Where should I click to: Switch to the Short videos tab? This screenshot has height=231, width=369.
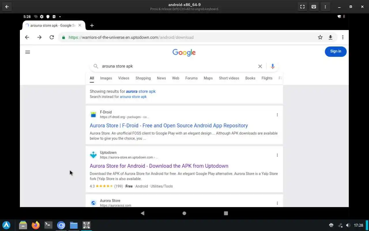[x=229, y=78]
